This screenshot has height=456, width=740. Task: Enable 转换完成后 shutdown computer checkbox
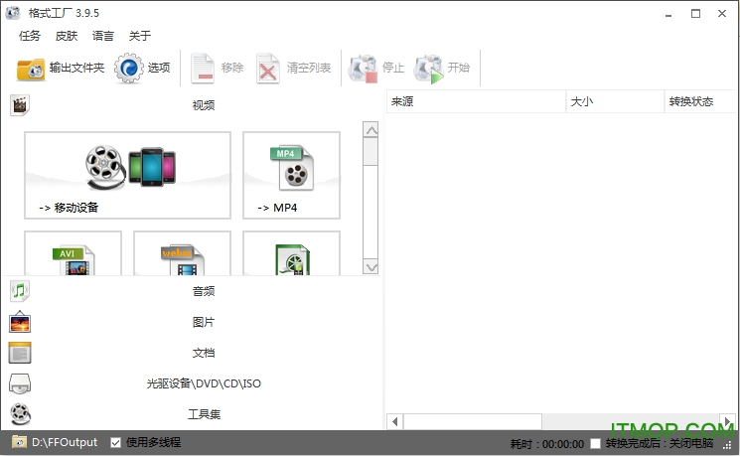point(595,444)
